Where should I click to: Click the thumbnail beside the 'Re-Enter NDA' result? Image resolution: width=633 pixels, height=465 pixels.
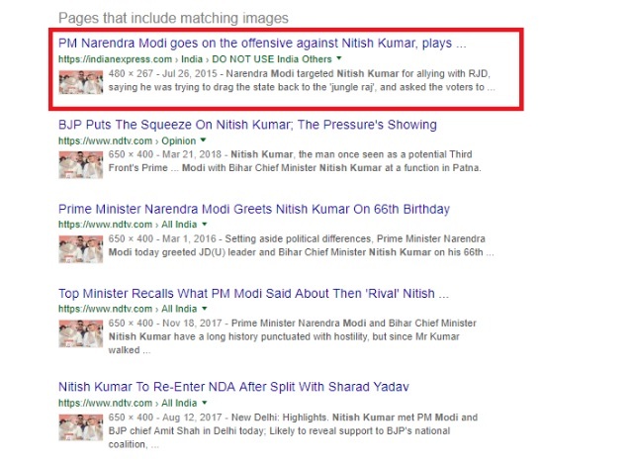click(81, 427)
